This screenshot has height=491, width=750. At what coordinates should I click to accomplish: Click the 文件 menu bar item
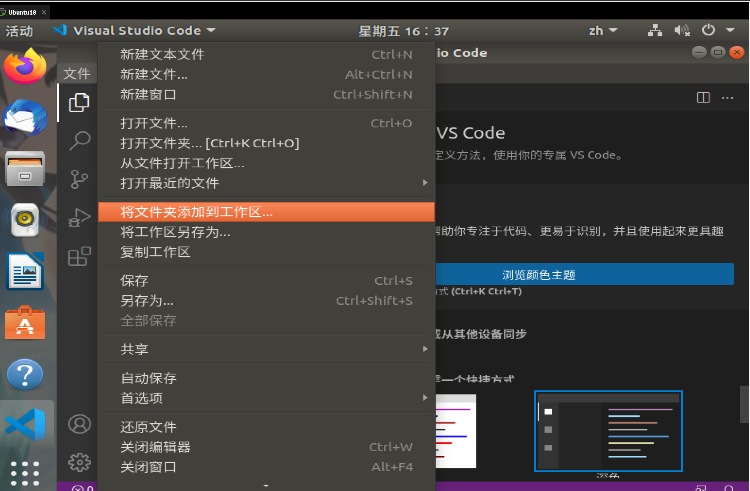[77, 74]
